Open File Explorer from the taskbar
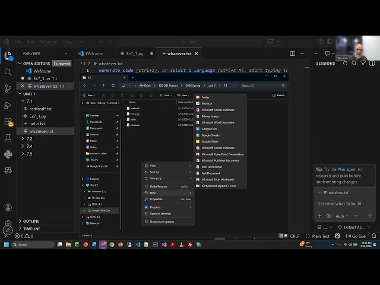This screenshot has width=380, height=285. coord(68,245)
